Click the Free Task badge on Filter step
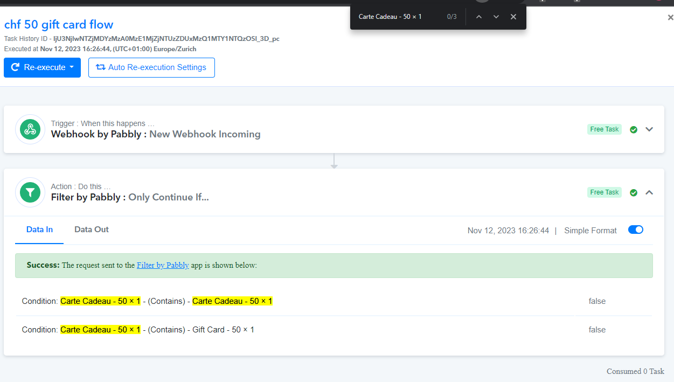 click(x=604, y=192)
